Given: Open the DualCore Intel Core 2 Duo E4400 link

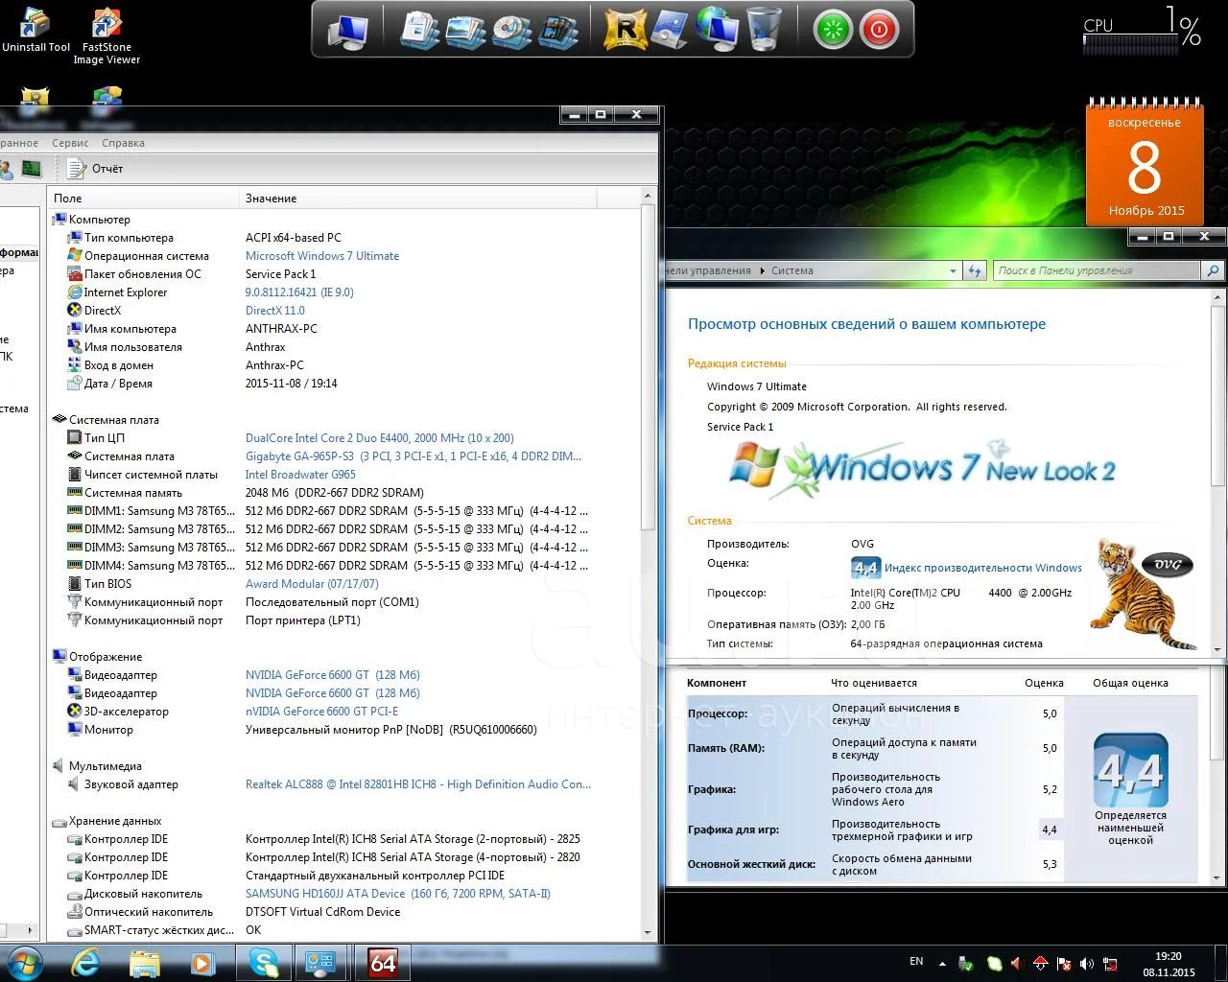Looking at the screenshot, I should 380,438.
